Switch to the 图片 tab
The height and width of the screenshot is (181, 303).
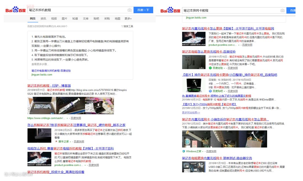click(x=64, y=19)
